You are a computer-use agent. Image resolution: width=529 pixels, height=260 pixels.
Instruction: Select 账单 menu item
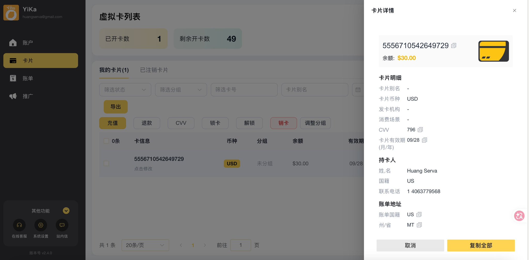point(41,78)
